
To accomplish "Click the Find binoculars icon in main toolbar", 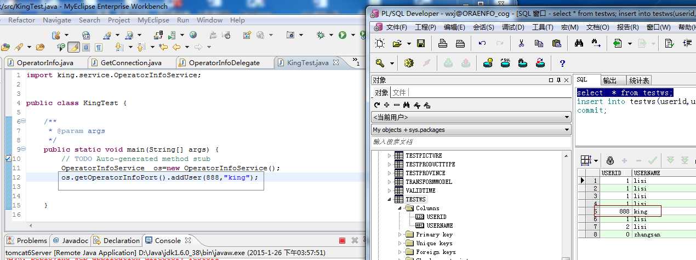I will [x=579, y=44].
